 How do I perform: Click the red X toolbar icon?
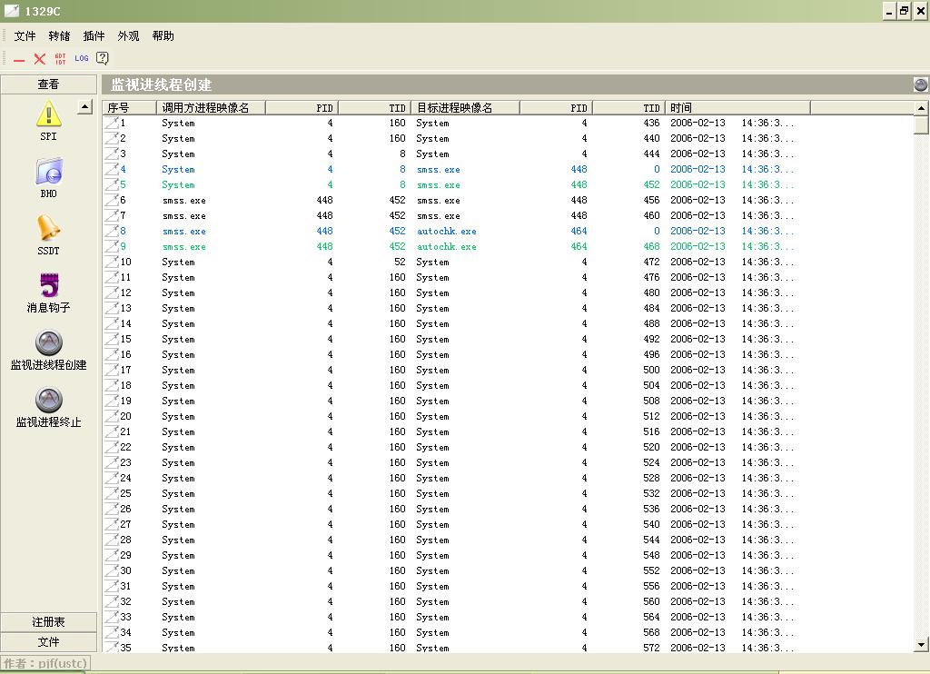tap(40, 59)
